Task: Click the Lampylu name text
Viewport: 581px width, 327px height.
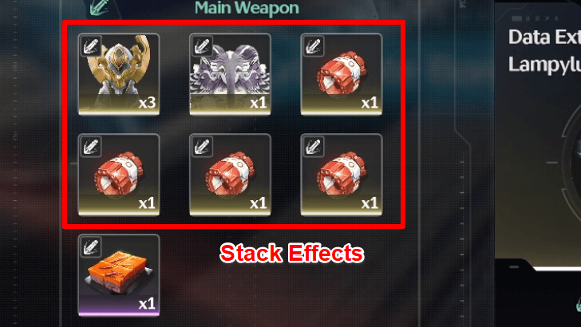Action: 544,65
